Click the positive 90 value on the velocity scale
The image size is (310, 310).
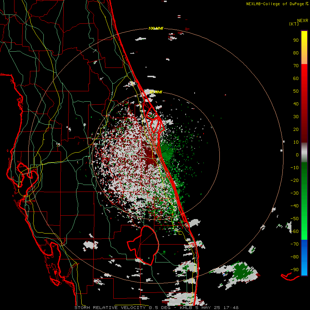click(x=296, y=40)
